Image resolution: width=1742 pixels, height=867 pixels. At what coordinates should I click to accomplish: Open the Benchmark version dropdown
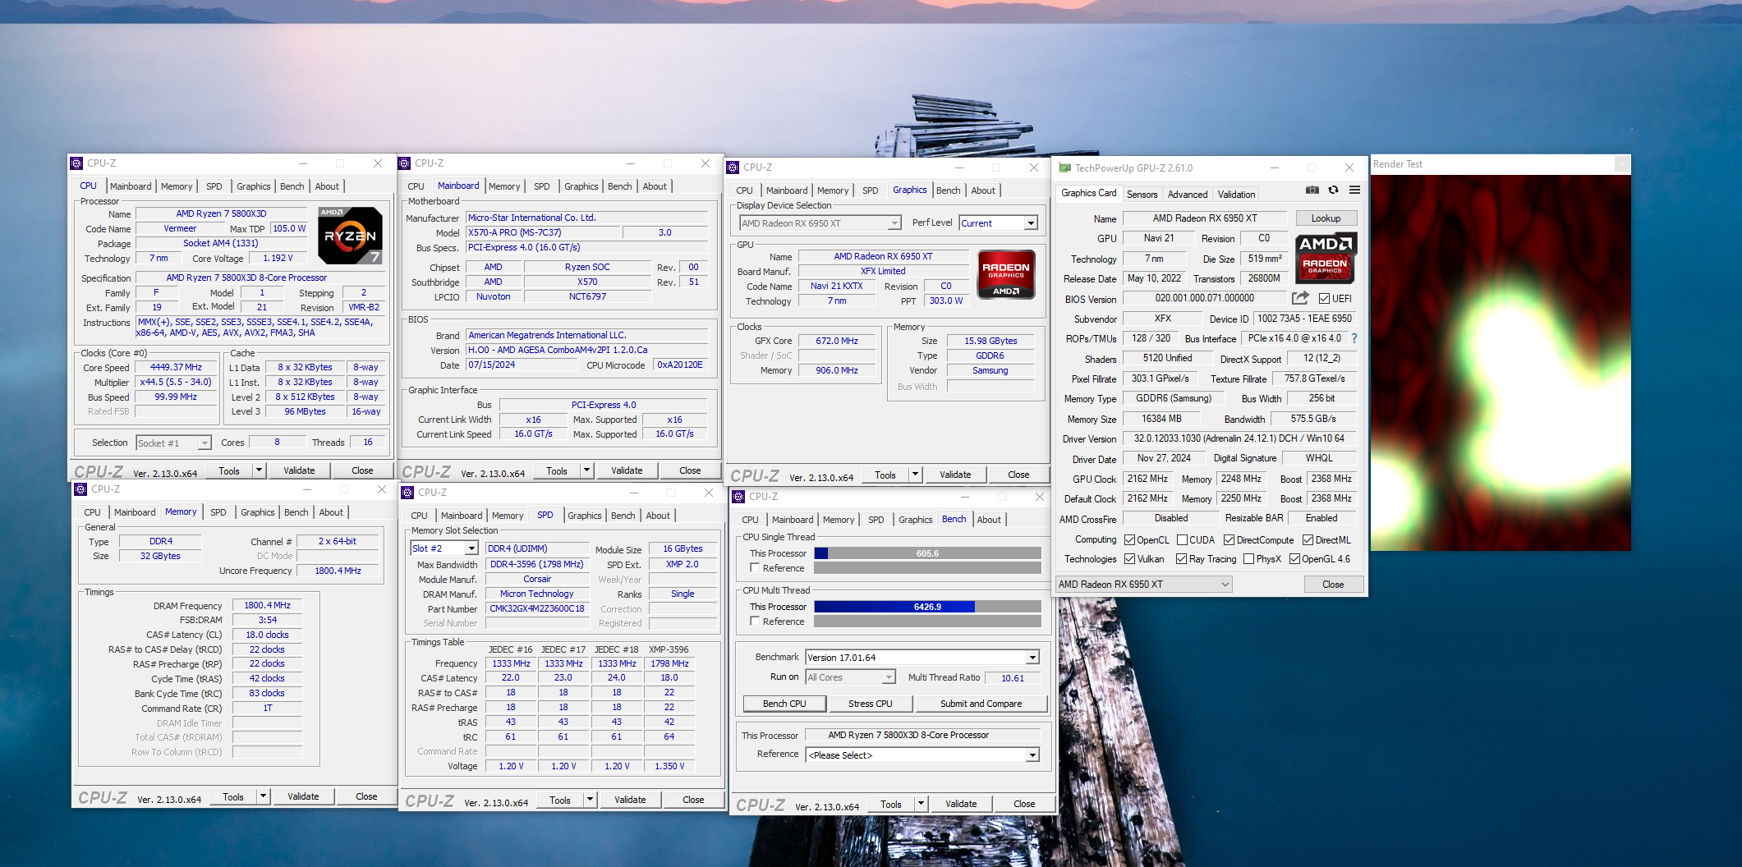[x=1032, y=658]
